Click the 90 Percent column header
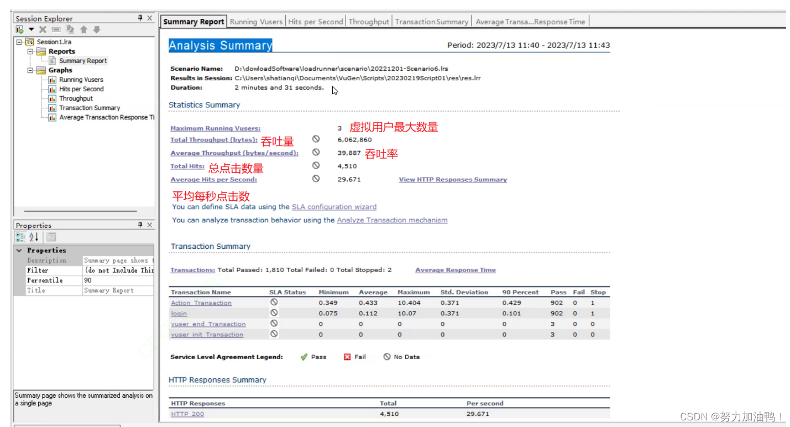This screenshot has height=427, width=790. click(x=520, y=293)
